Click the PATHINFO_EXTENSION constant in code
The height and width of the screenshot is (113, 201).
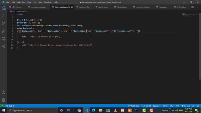click(x=70, y=25)
